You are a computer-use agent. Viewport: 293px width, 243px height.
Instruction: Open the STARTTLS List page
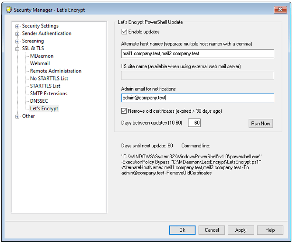[45, 86]
